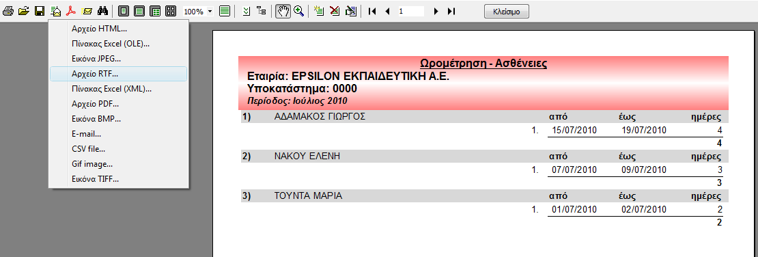758x257 pixels.
Task: Send report by e-mail envelope icon
Action: 87,11
